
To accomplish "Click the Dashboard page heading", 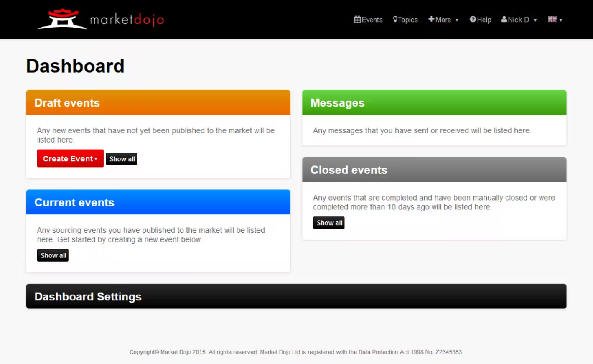I will point(75,66).
